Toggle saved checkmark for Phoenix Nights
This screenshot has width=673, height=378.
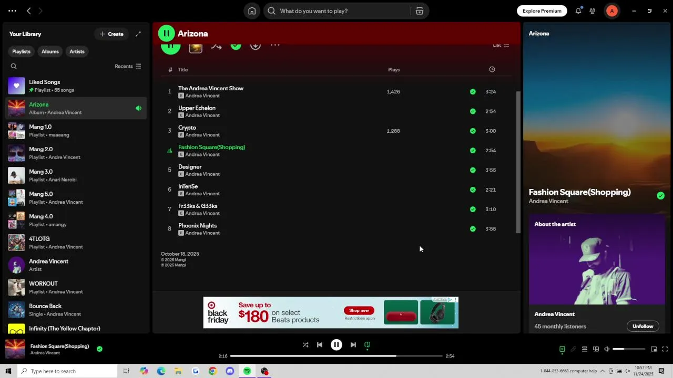[473, 229]
